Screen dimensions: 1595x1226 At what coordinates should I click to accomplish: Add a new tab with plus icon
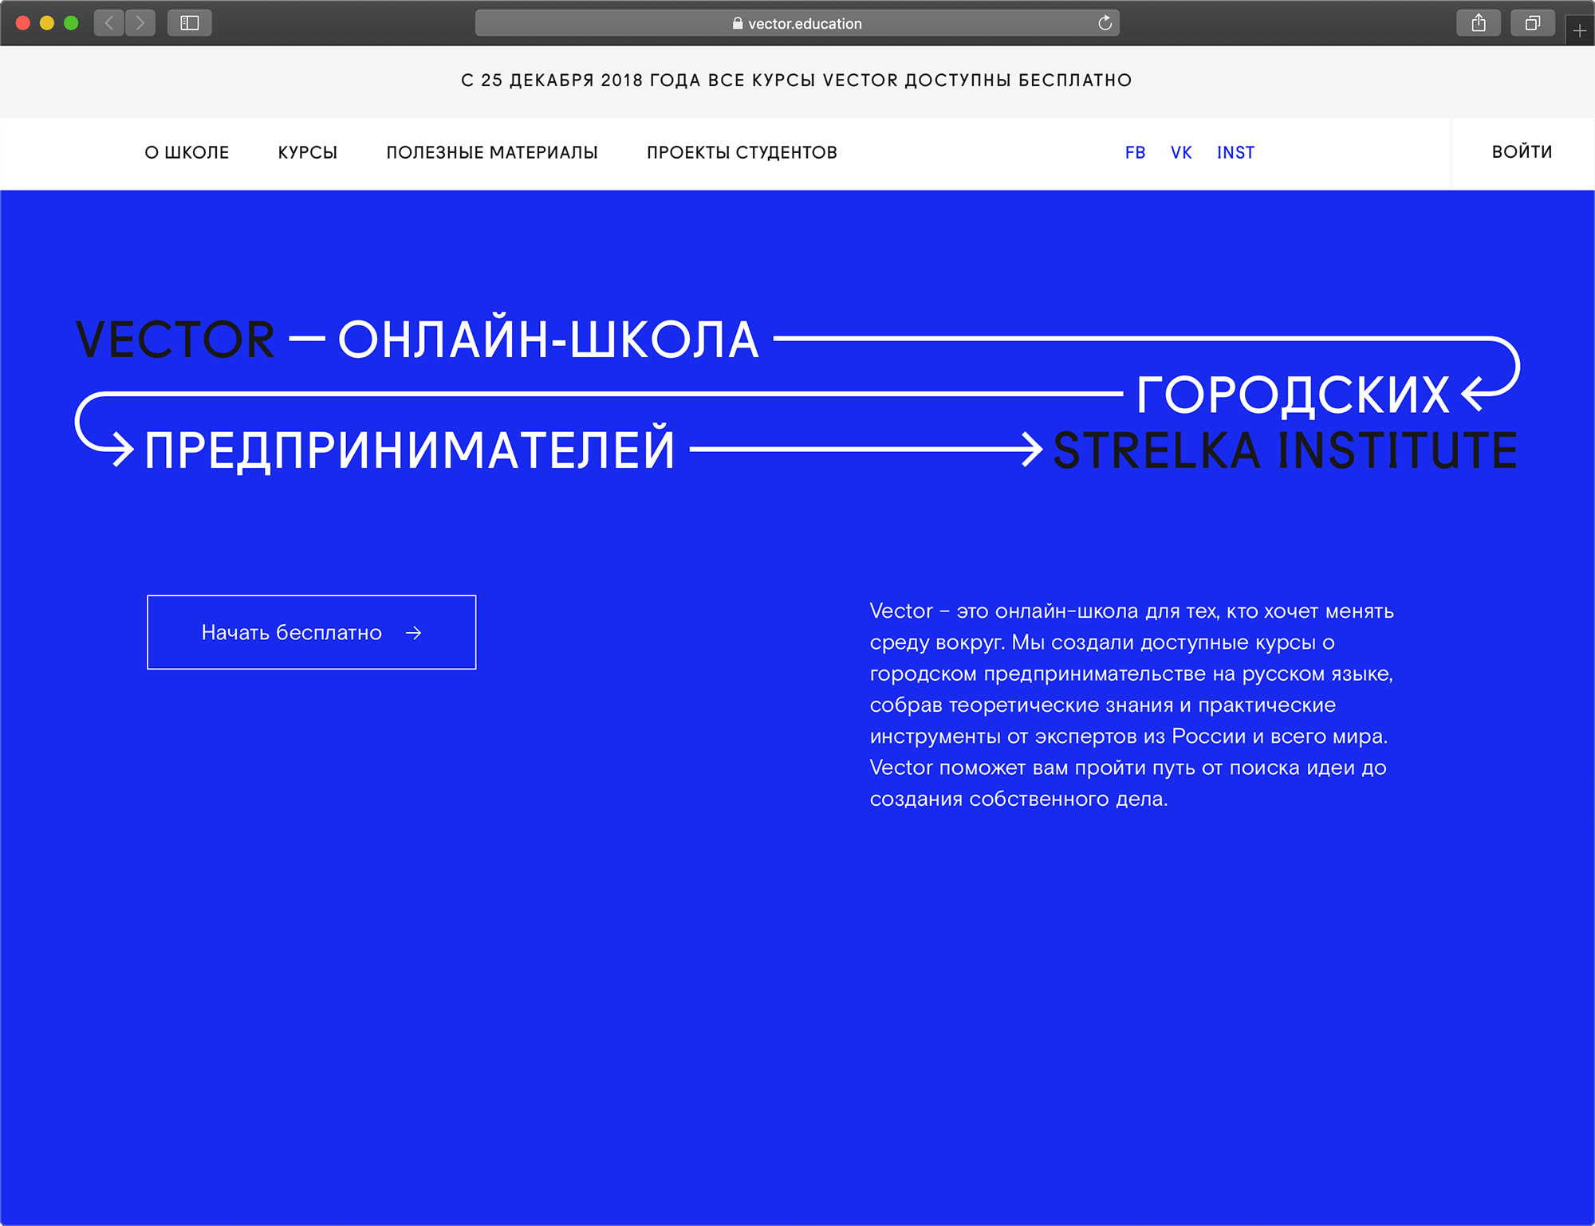[x=1580, y=31]
